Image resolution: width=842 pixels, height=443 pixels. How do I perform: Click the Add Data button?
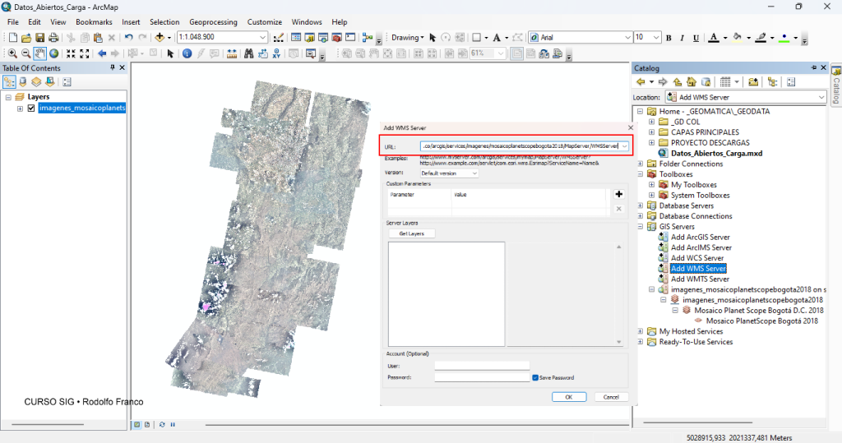coord(160,37)
